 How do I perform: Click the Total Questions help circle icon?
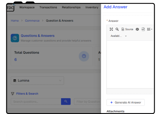click(x=84, y=56)
